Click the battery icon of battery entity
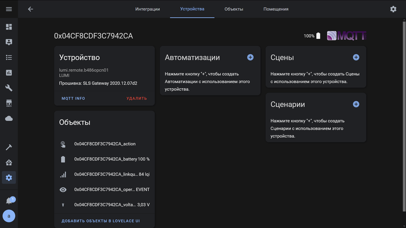406x228 pixels. [x=63, y=159]
